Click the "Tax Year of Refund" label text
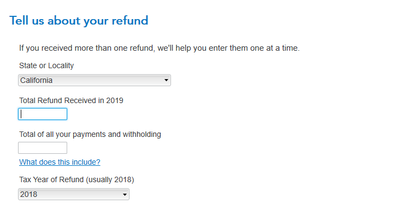The image size is (419, 204). [51, 180]
